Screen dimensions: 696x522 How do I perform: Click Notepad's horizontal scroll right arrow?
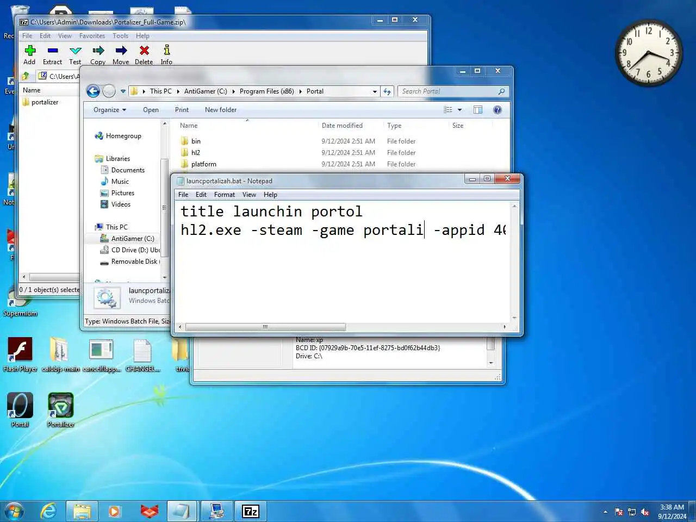pos(505,327)
